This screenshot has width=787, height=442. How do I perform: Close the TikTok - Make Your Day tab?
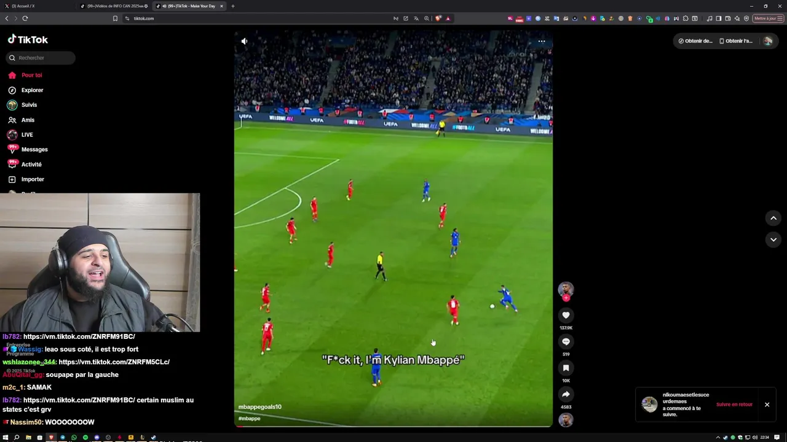click(x=221, y=6)
